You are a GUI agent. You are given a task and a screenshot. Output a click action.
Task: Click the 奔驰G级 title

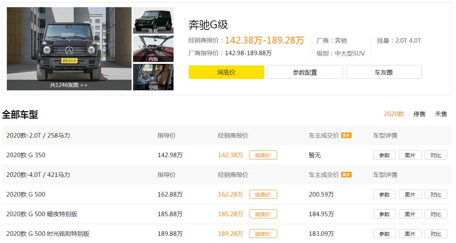point(208,25)
